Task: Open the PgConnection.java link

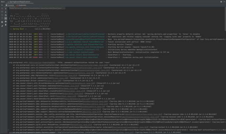Action: [x=66, y=75]
